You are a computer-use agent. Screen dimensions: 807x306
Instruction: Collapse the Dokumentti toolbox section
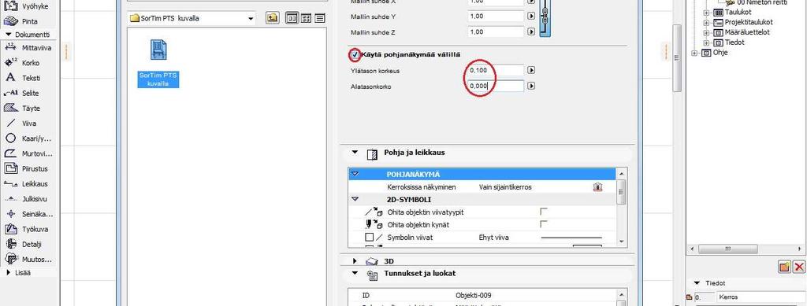(8, 35)
